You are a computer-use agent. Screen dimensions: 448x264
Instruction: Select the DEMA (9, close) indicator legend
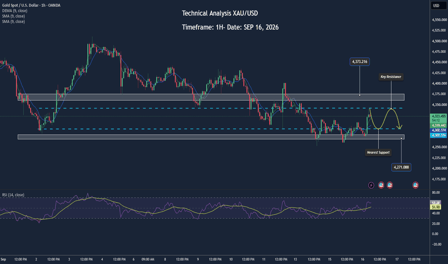point(14,11)
